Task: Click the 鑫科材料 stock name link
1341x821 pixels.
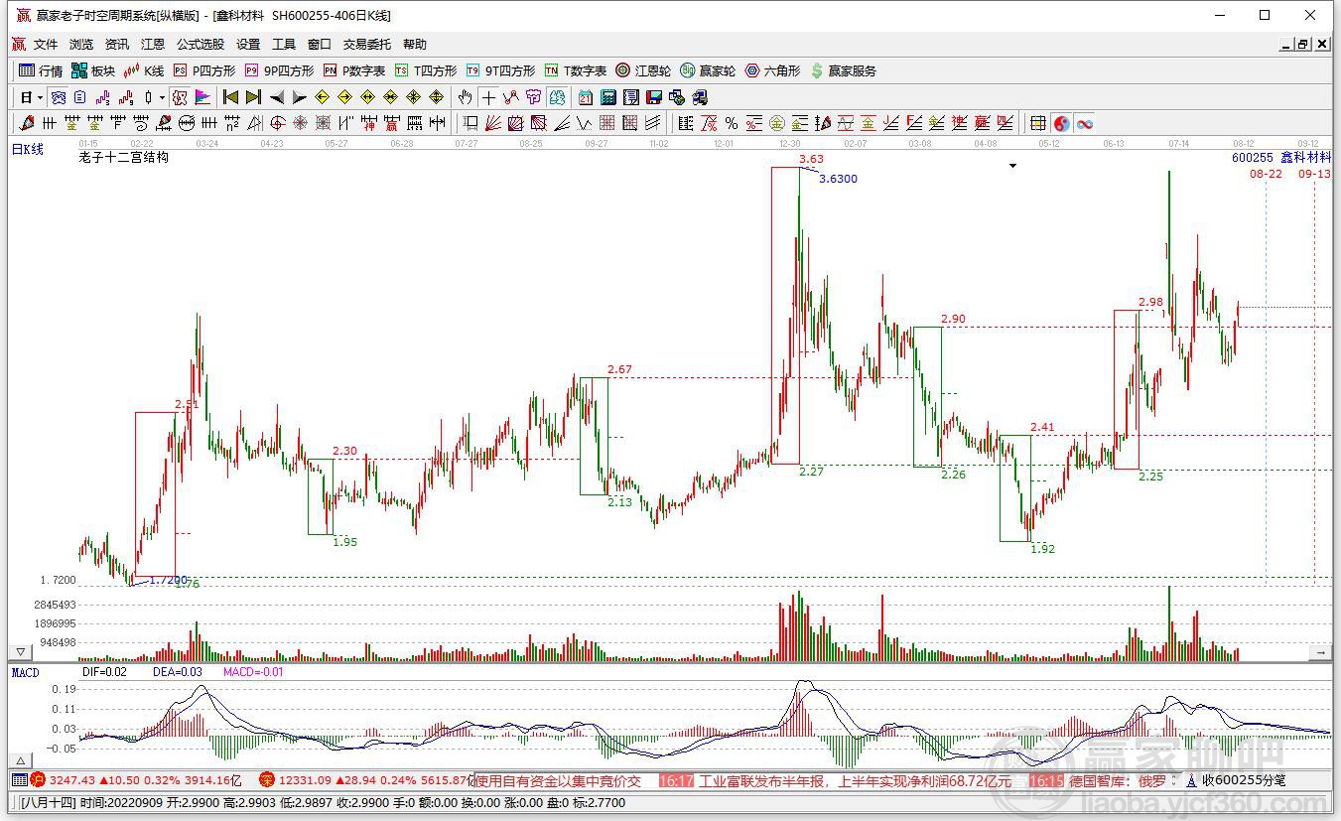Action: point(1306,158)
